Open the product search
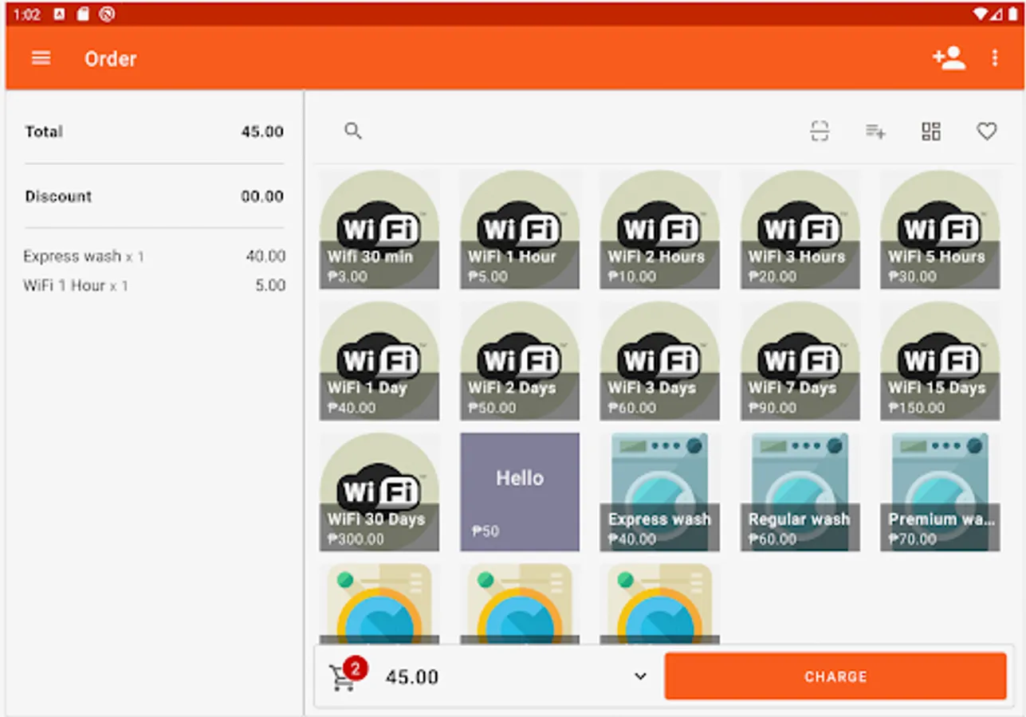 point(353,131)
